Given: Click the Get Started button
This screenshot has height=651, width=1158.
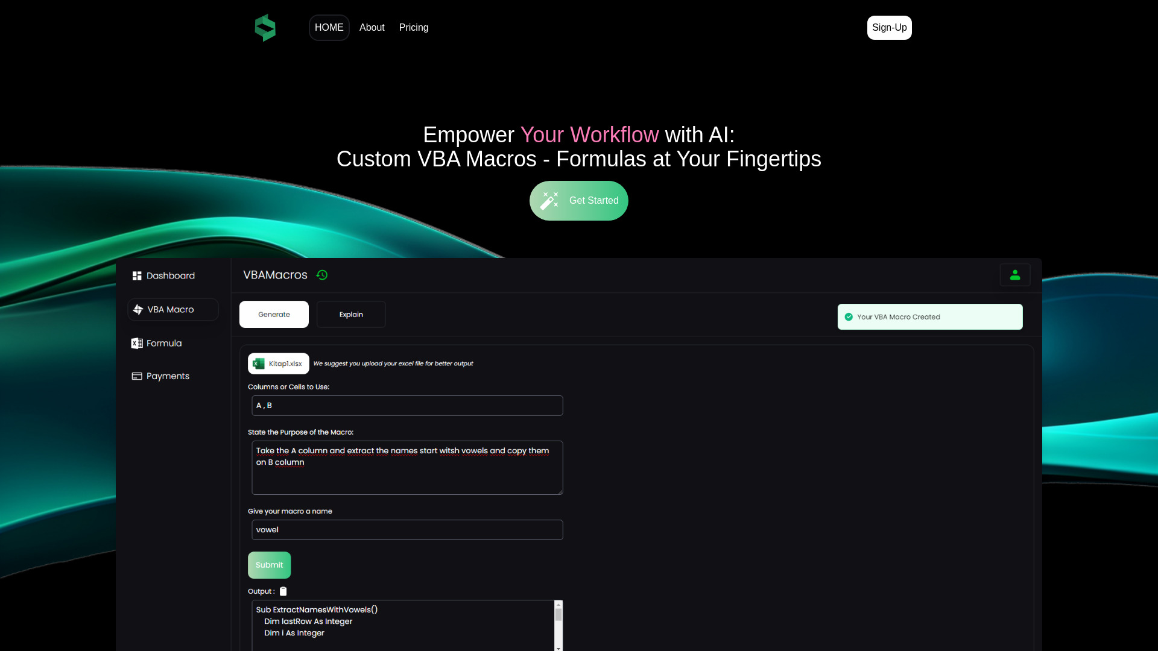Looking at the screenshot, I should tap(579, 200).
